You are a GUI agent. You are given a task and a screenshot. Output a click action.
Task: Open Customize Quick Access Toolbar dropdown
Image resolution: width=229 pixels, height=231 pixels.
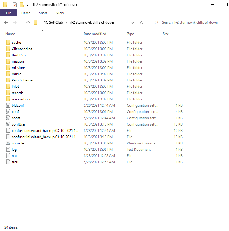coord(27,5)
